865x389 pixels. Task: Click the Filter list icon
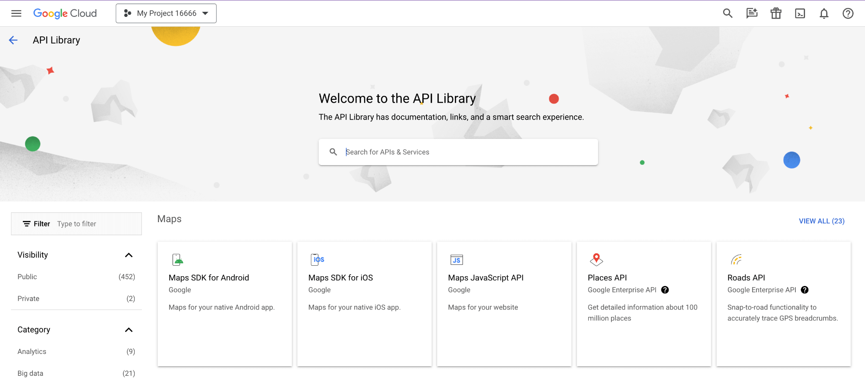click(x=27, y=224)
